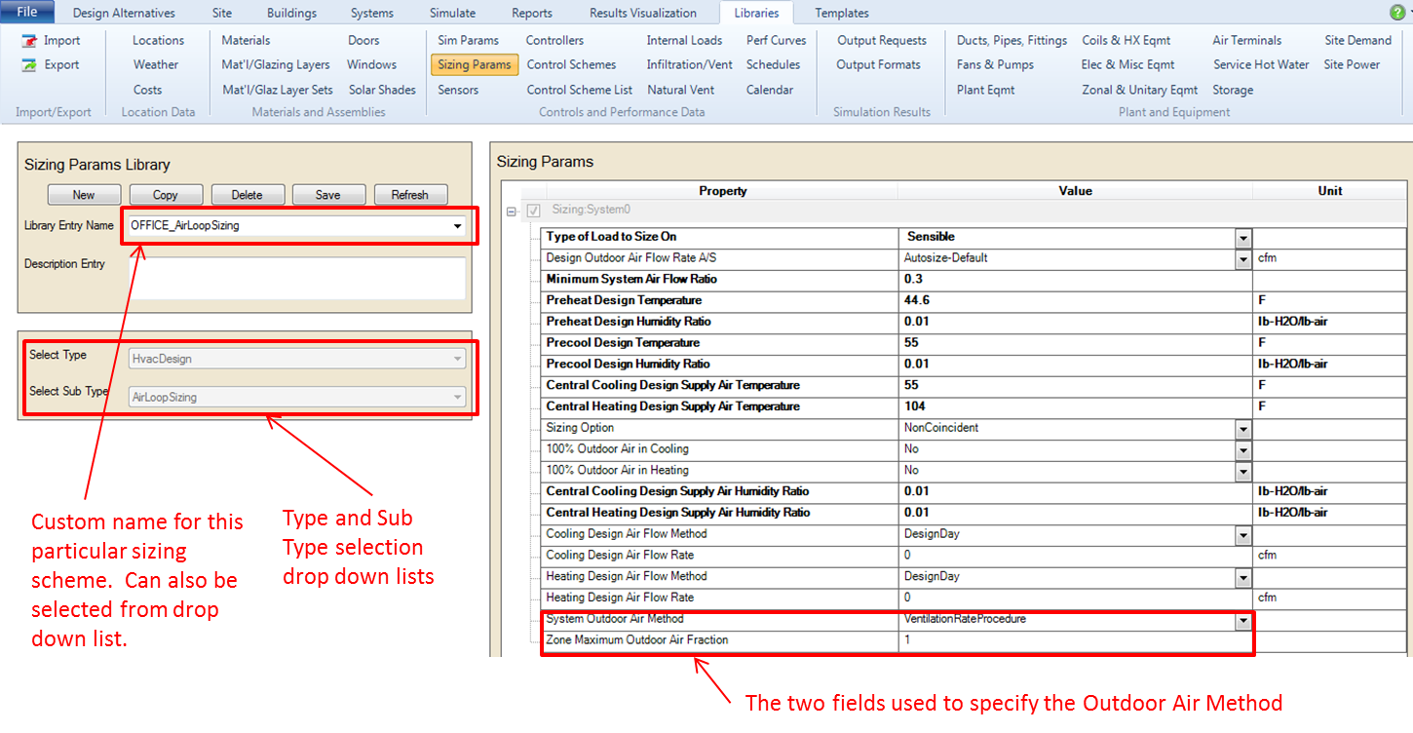Screen dimensions: 1413x733
Task: Switch to the Simulate tab
Action: [452, 14]
